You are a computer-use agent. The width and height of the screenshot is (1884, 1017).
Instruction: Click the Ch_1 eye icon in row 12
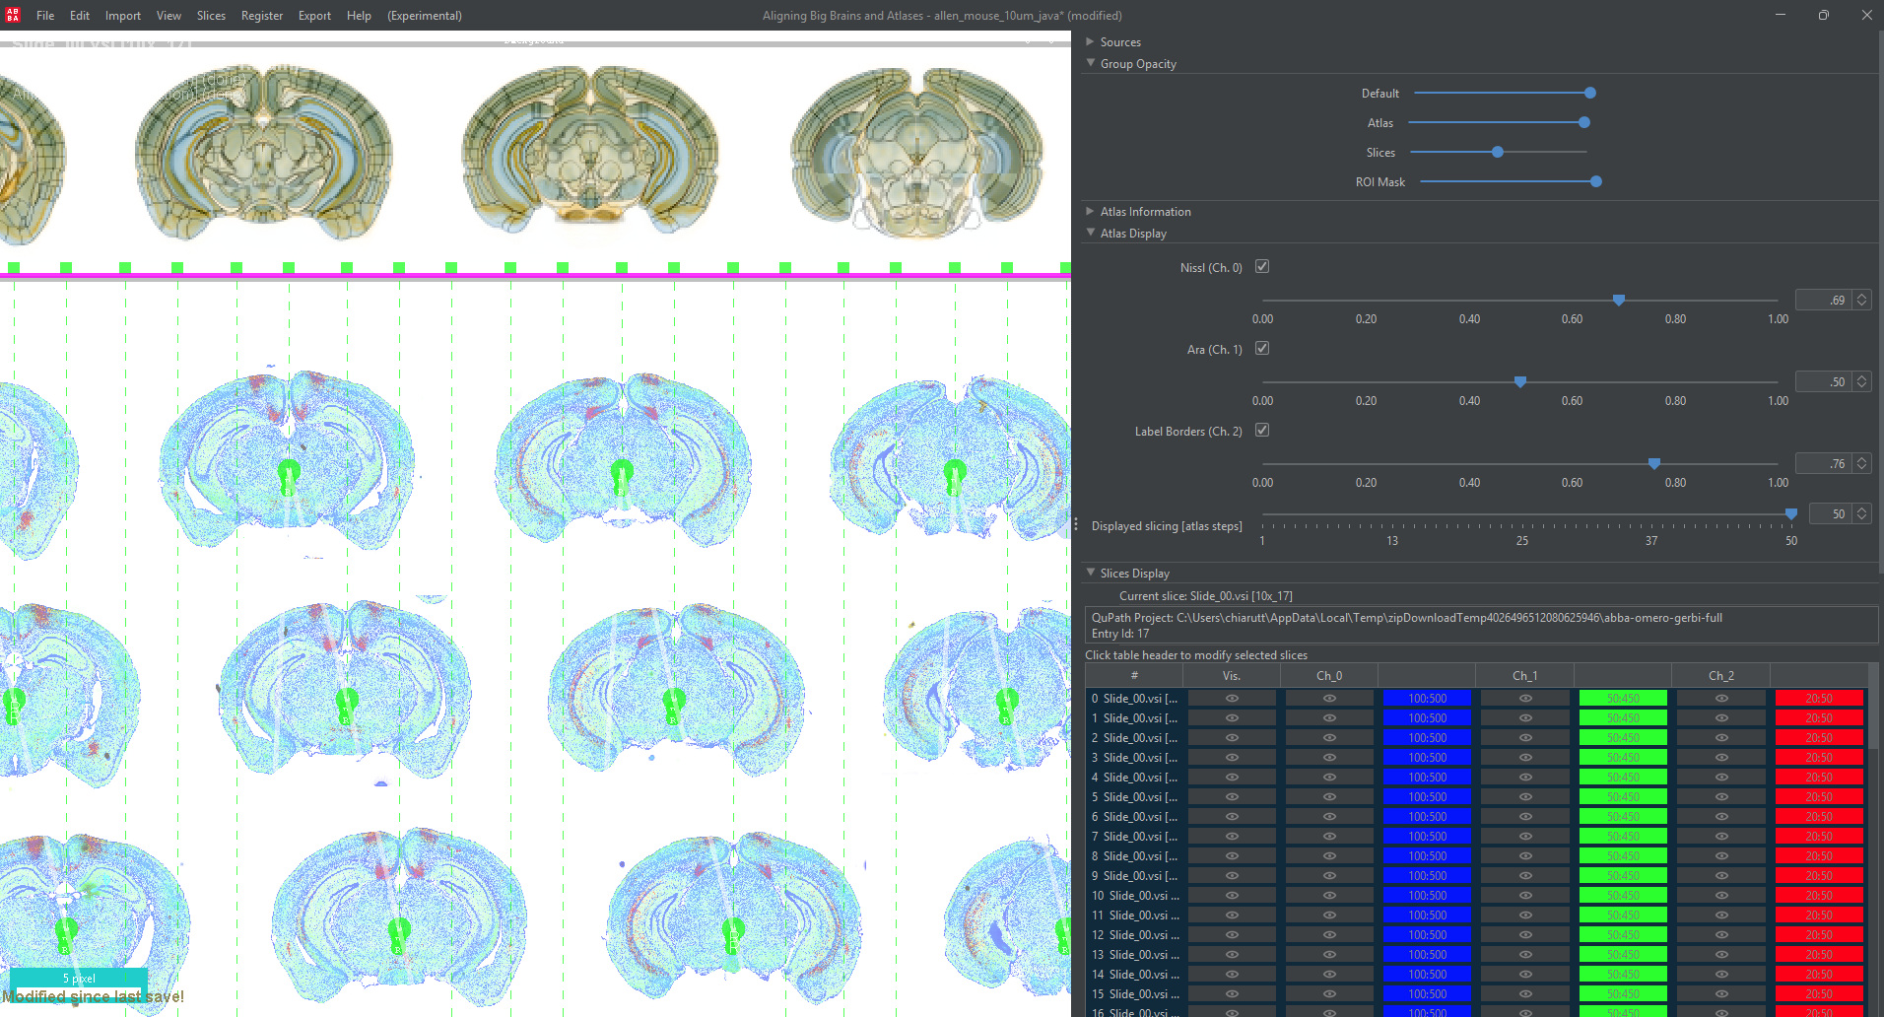click(1524, 934)
